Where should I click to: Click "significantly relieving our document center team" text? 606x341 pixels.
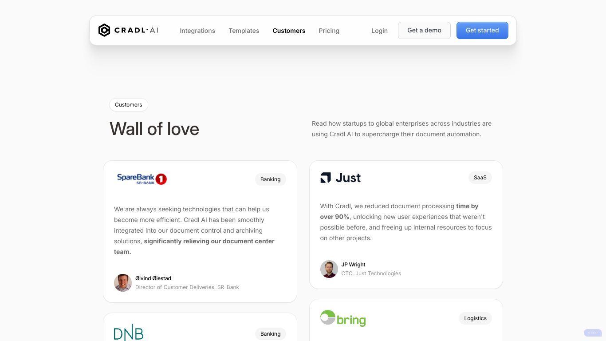pos(194,246)
